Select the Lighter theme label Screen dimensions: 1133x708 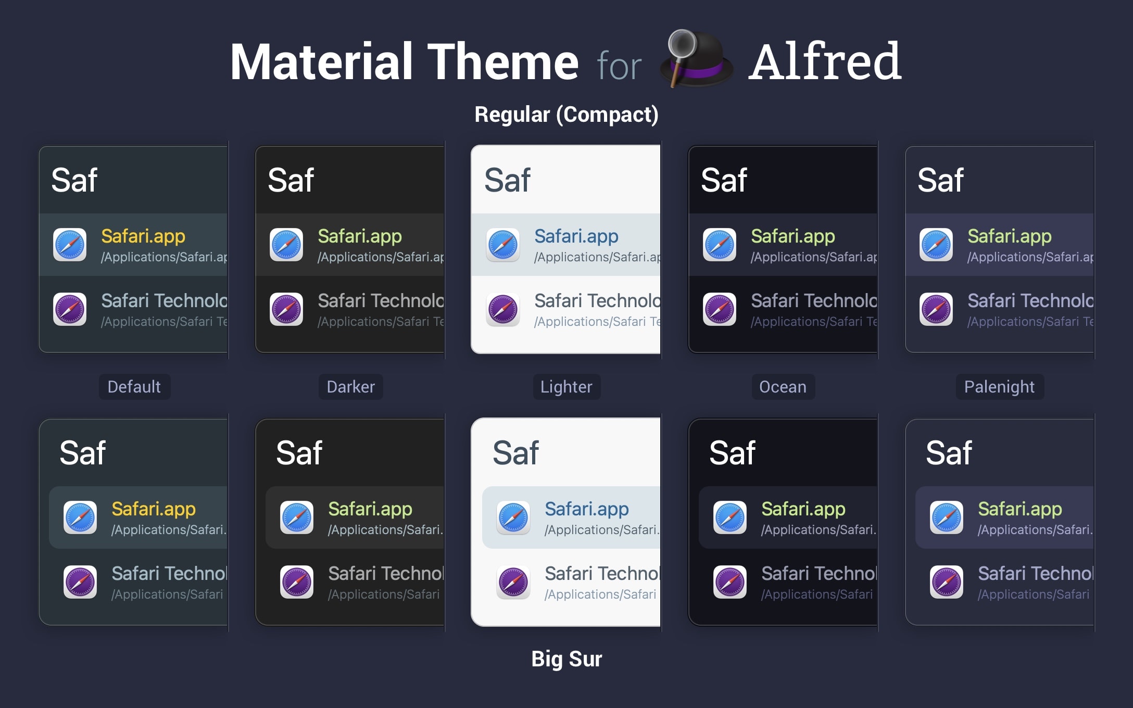click(x=566, y=387)
